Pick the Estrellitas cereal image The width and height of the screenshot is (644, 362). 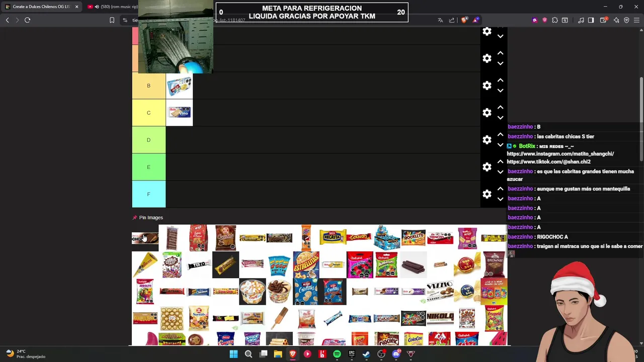click(306, 264)
